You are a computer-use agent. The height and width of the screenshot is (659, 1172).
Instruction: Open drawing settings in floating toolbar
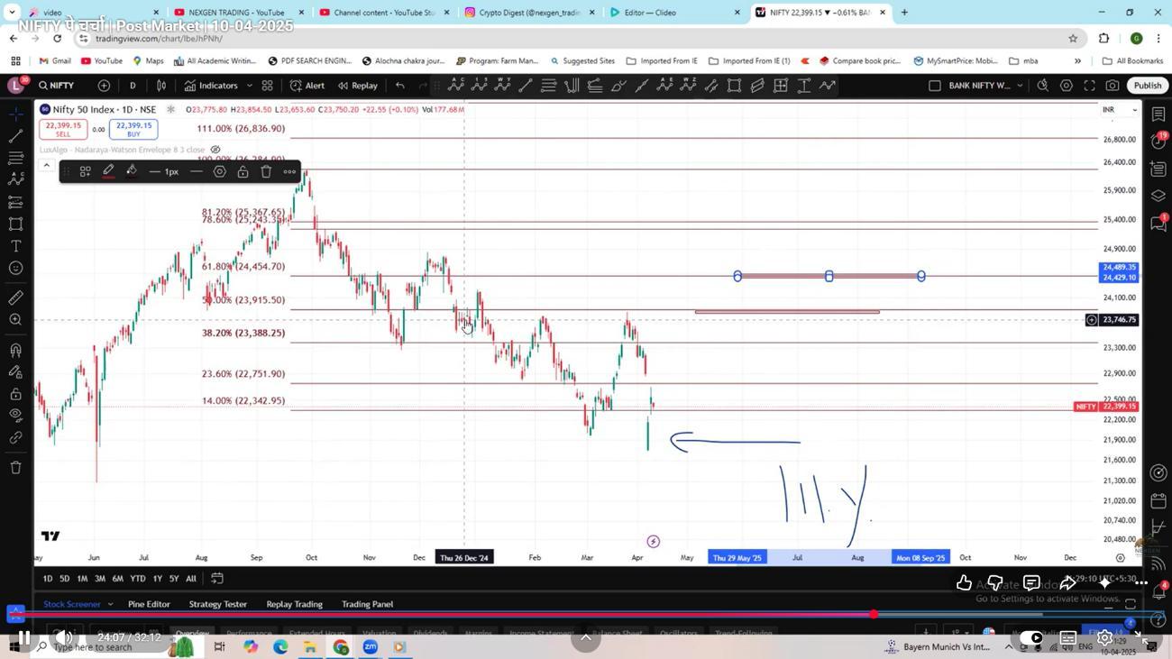[x=220, y=171]
